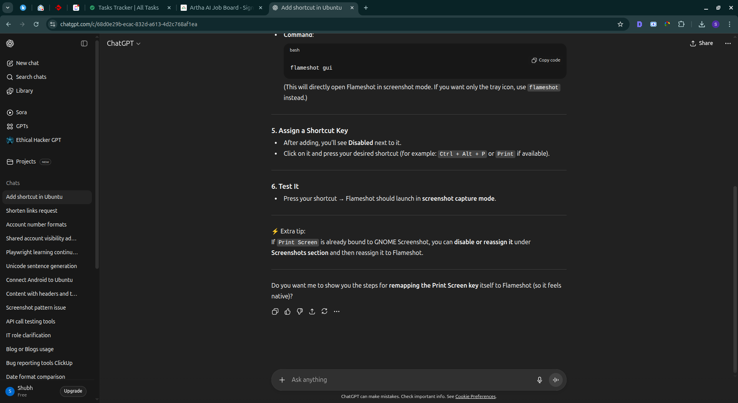Open the ChatGPT model dropdown
This screenshot has width=738, height=403.
pos(124,43)
